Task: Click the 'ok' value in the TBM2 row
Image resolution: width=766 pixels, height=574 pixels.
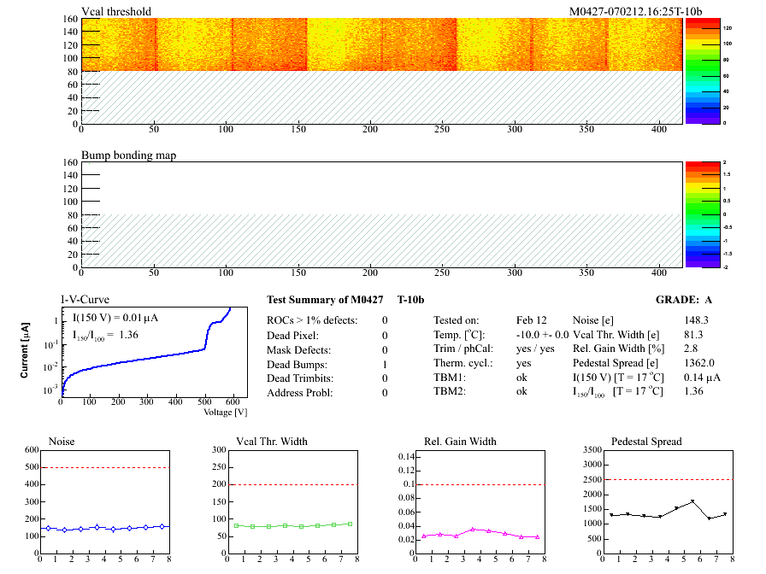Action: point(521,391)
